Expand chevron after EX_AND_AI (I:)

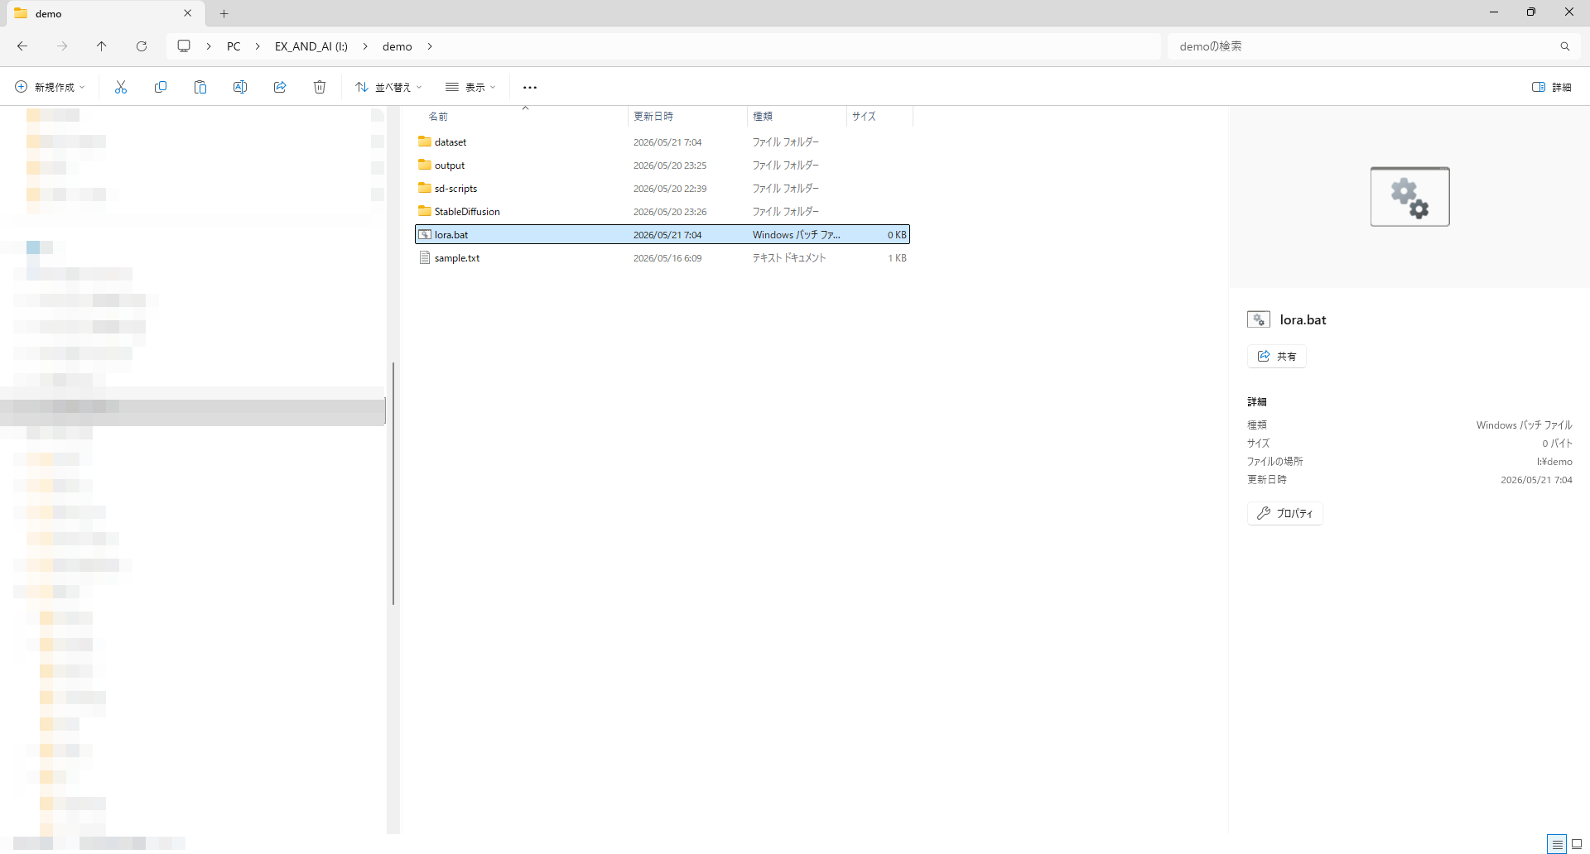coord(365,46)
